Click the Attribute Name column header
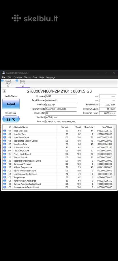The width and height of the screenshot is (118, 261). click(x=21, y=127)
